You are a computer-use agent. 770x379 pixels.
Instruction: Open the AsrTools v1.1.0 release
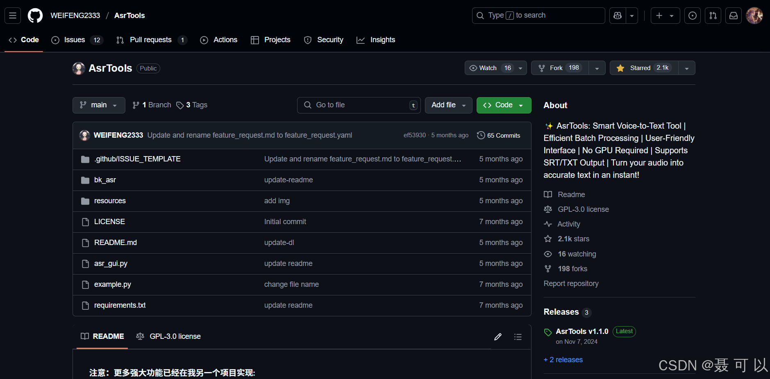click(582, 331)
